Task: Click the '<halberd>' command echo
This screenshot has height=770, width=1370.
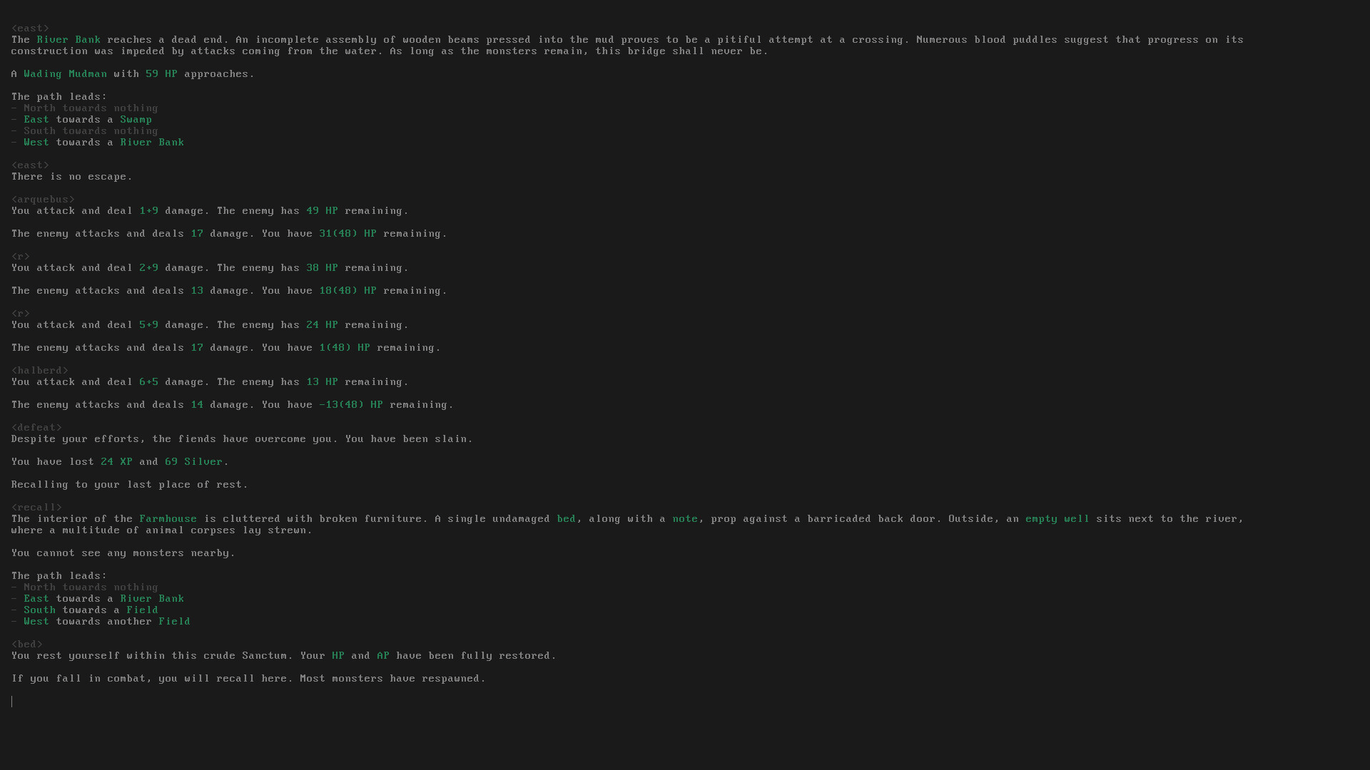Action: [40, 371]
